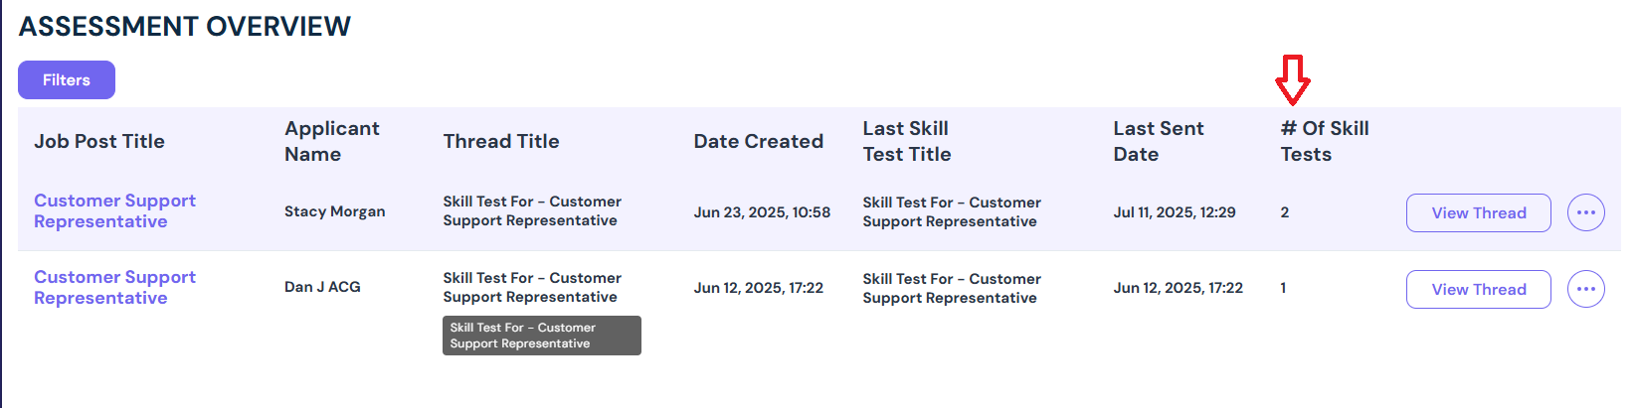Open the Filters button

[67, 79]
